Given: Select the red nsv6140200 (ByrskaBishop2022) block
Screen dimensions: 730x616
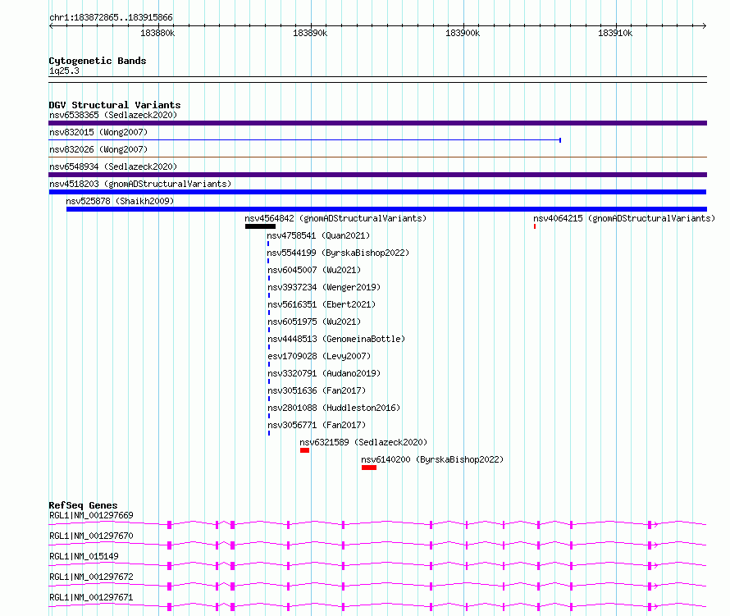Looking at the screenshot, I should 369,468.
